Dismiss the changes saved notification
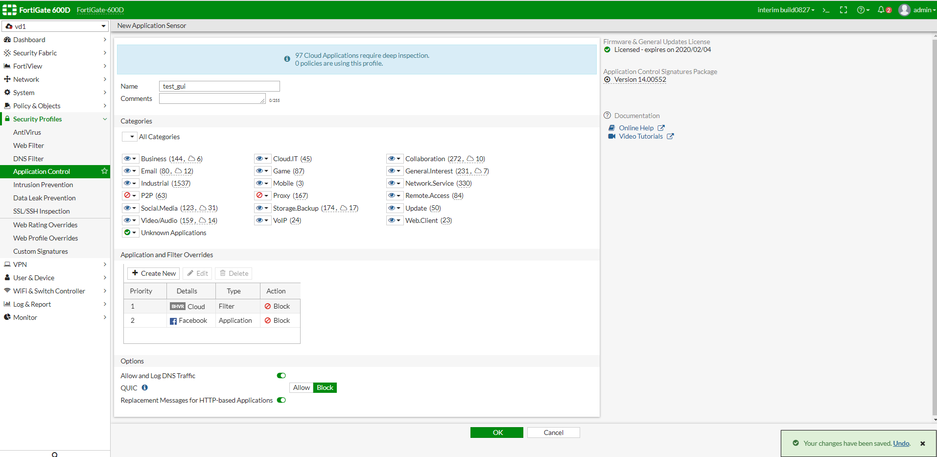The height and width of the screenshot is (457, 937). [923, 443]
